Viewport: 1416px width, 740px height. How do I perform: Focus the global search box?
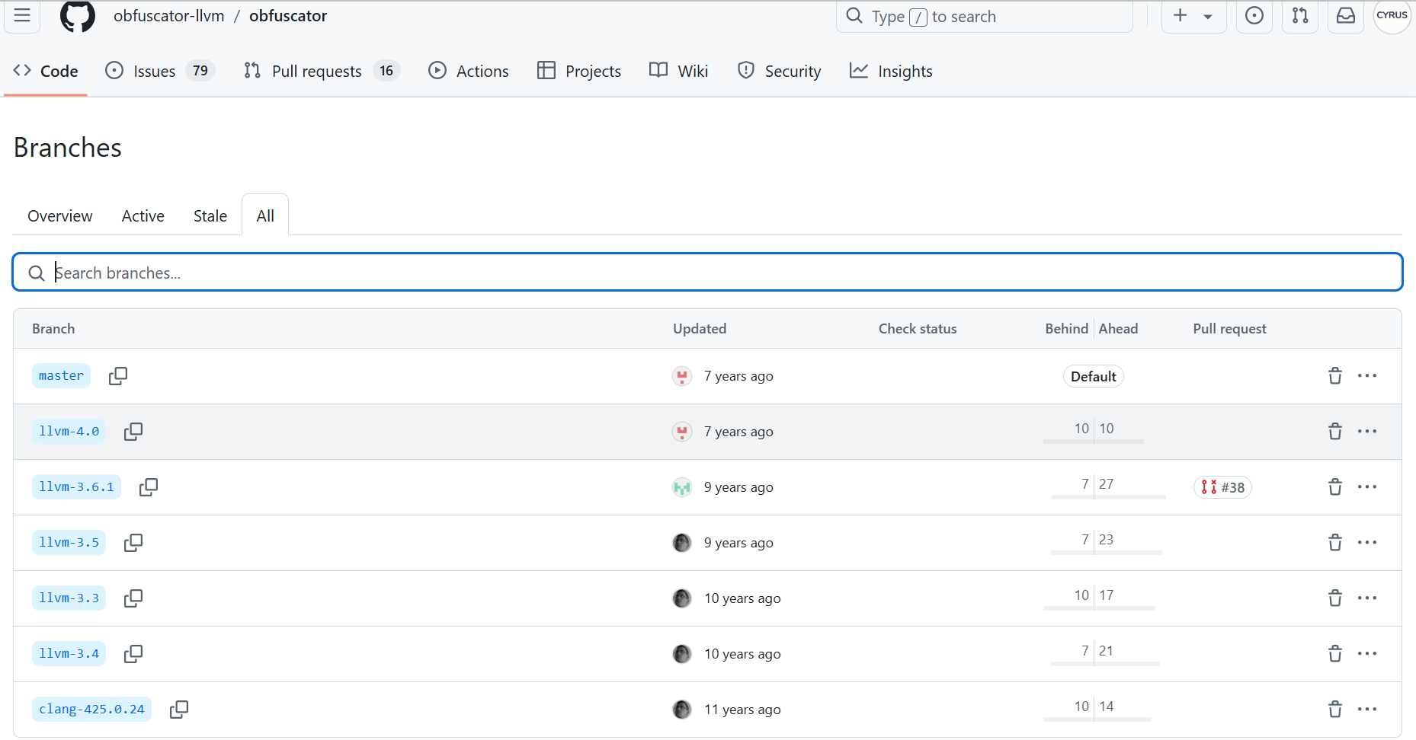[985, 16]
